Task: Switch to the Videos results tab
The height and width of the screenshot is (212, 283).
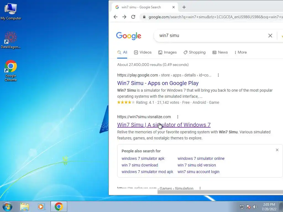Action: (x=143, y=52)
